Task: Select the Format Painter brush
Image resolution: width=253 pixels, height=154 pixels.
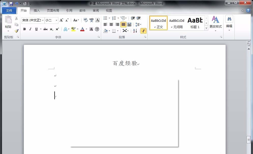Action: (17, 31)
